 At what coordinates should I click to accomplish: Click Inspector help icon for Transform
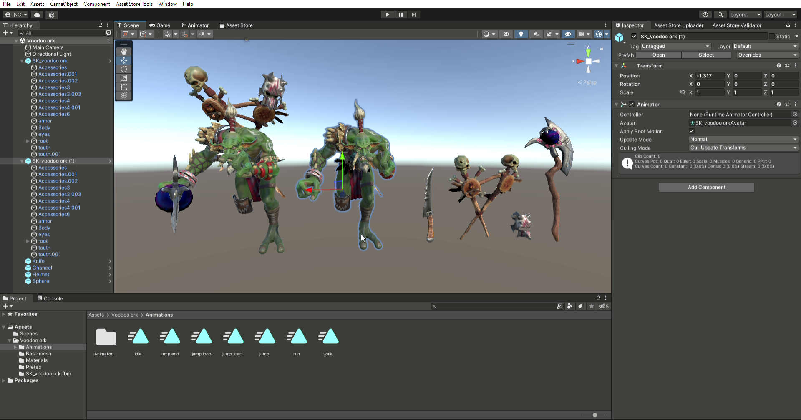tap(778, 66)
